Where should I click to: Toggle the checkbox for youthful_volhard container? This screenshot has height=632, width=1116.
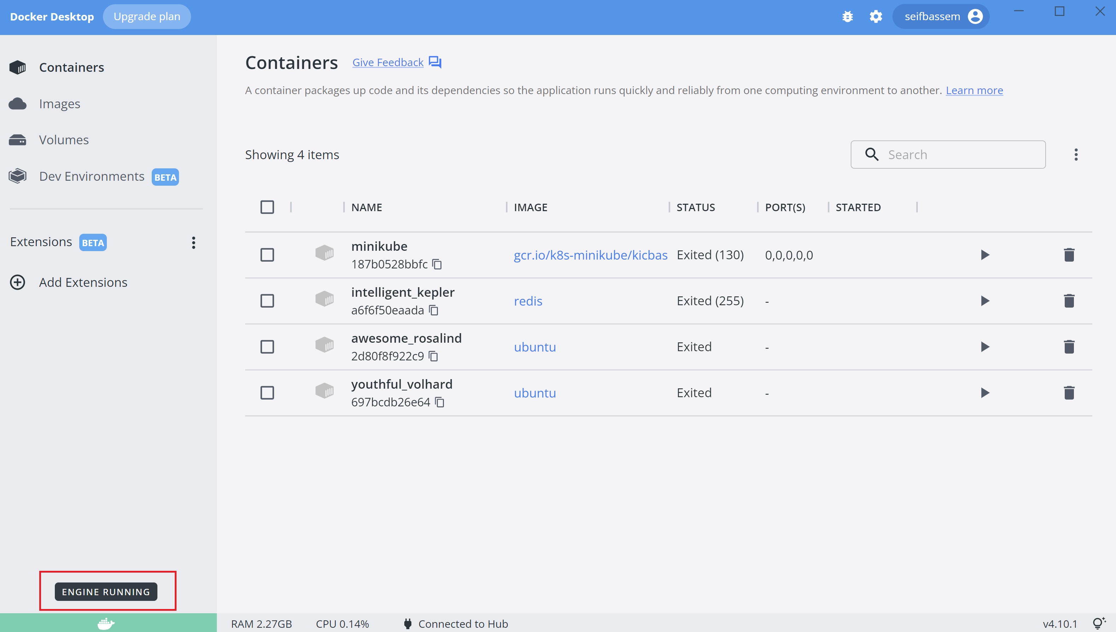point(267,393)
